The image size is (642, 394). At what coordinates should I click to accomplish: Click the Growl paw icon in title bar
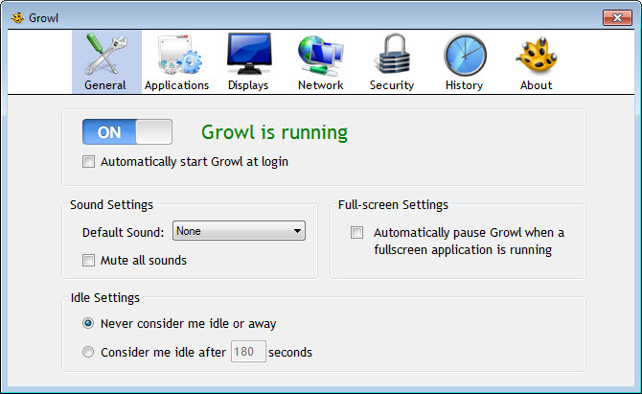click(17, 18)
